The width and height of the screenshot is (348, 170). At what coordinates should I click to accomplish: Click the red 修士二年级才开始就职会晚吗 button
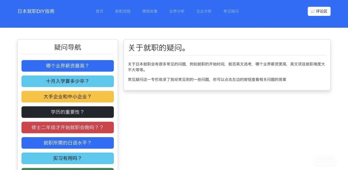67,127
